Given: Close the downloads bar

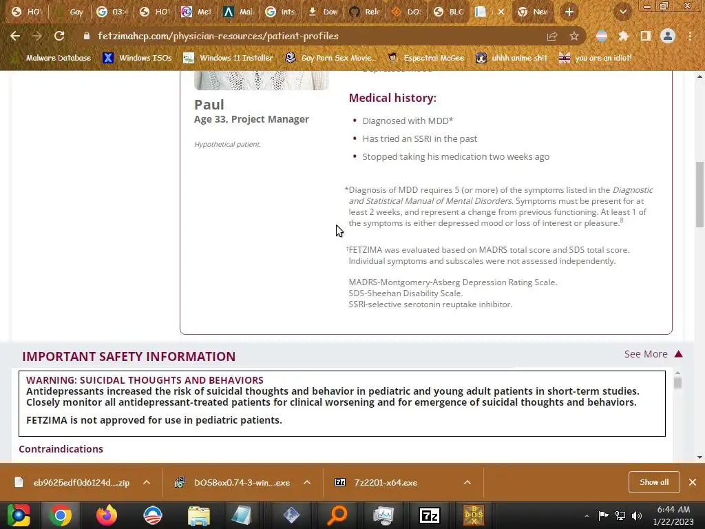Looking at the screenshot, I should click(x=693, y=482).
